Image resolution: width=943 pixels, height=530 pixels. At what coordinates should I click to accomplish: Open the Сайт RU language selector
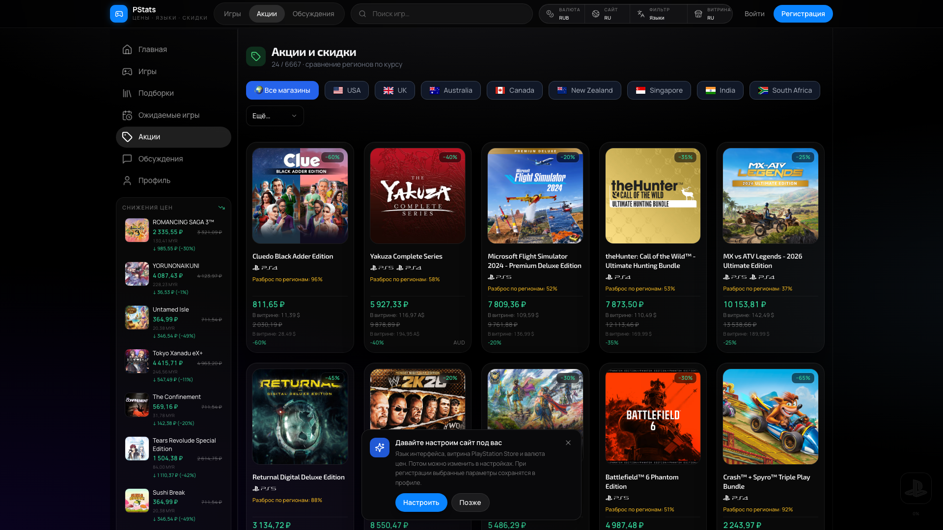coord(607,14)
